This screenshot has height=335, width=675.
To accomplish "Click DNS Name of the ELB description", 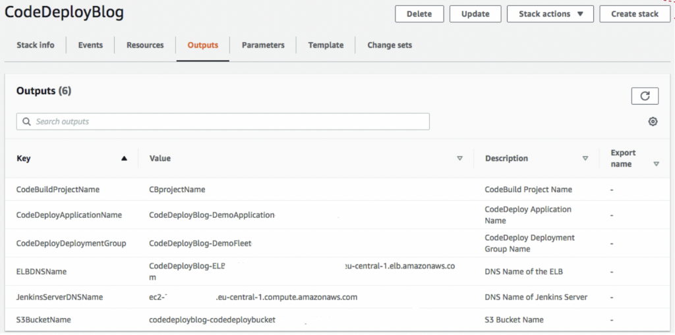I will [524, 272].
